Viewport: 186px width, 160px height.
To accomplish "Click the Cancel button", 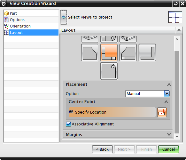I will coord(168,149).
